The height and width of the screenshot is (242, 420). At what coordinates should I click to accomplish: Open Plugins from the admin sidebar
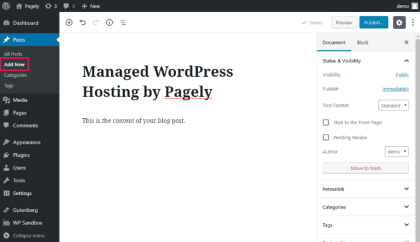[x=21, y=154]
